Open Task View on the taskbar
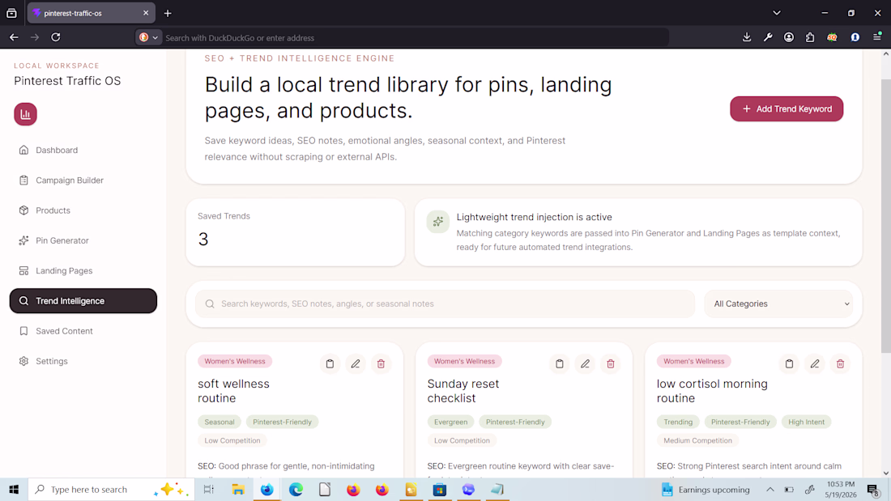 pos(208,489)
